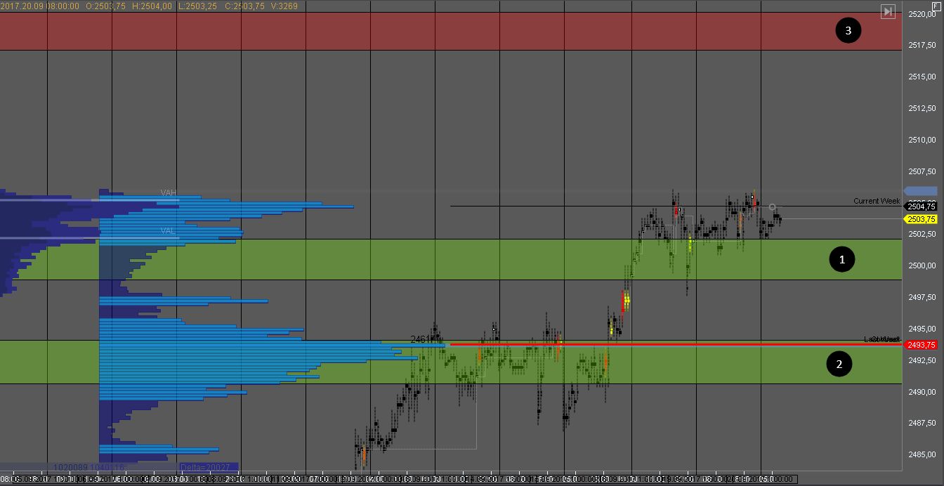Viewport: 944px width, 486px height.
Task: Select the black 2504,75 price tag
Action: click(x=921, y=206)
